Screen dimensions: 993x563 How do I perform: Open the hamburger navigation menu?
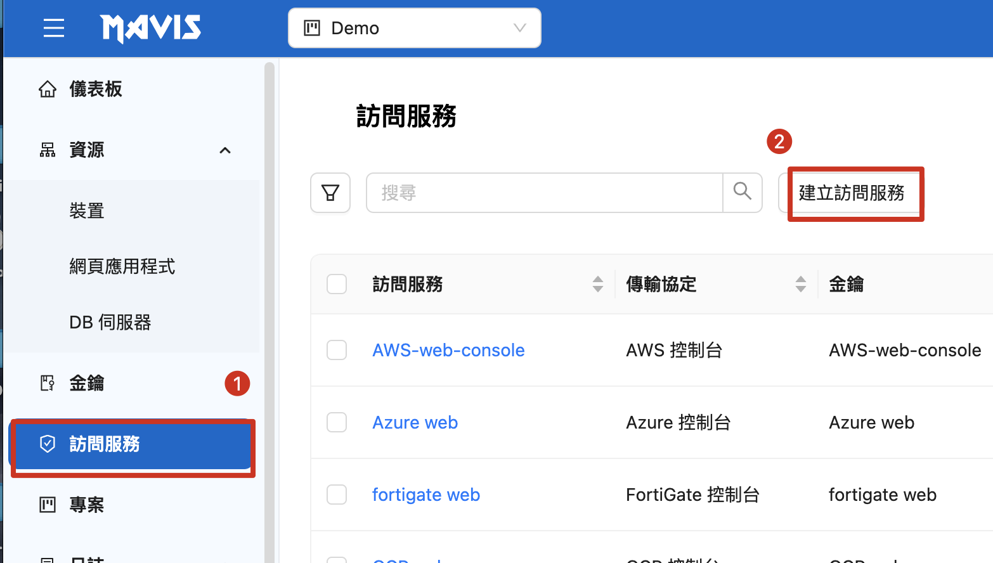pos(54,28)
